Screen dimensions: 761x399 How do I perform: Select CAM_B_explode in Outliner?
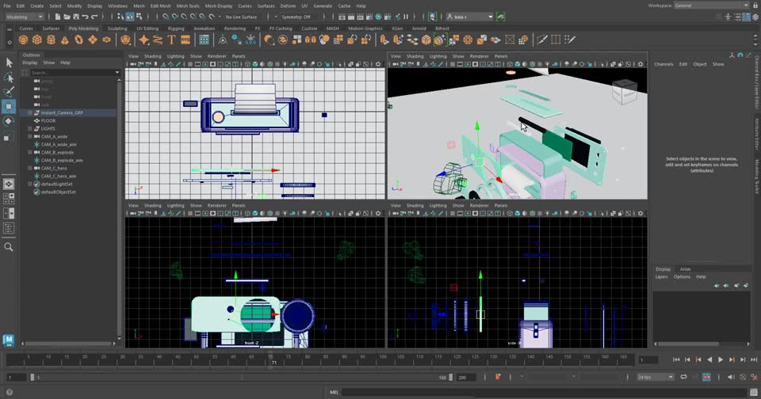pyautogui.click(x=57, y=152)
